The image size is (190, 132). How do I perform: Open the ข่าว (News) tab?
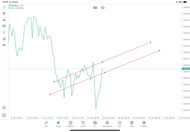coord(95,124)
